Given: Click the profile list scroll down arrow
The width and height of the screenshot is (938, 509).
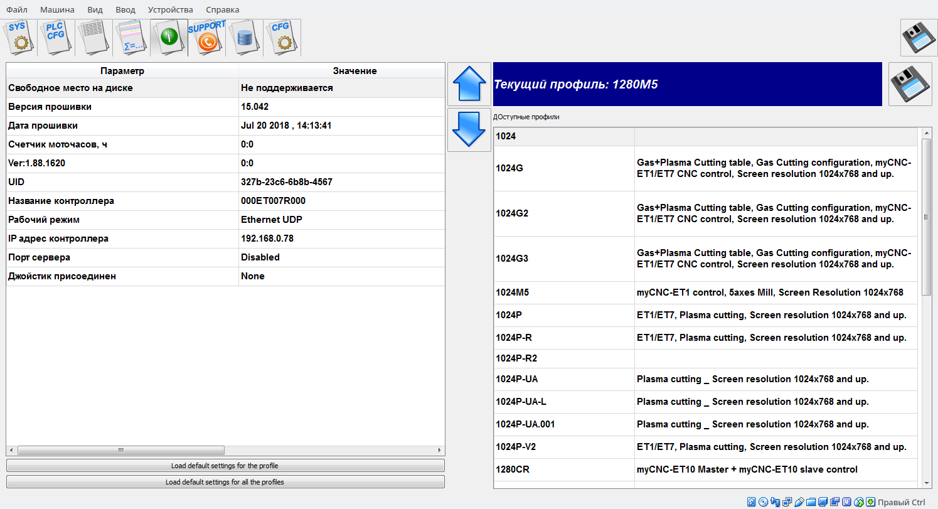Looking at the screenshot, I should 927,483.
